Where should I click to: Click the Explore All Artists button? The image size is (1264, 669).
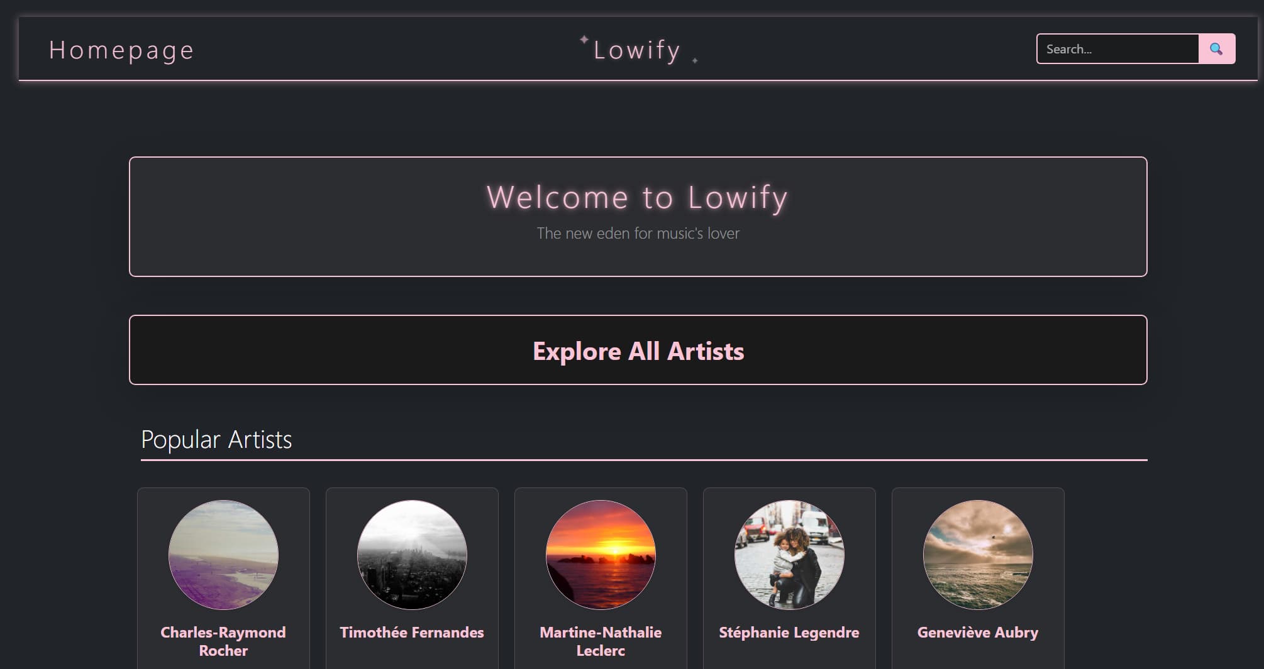pos(638,351)
